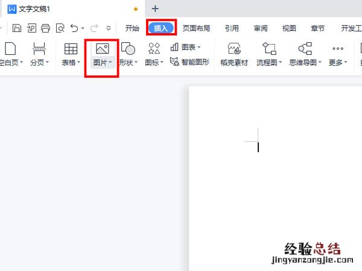Insert a table using the 表格 icon
The height and width of the screenshot is (271, 362).
tap(71, 49)
